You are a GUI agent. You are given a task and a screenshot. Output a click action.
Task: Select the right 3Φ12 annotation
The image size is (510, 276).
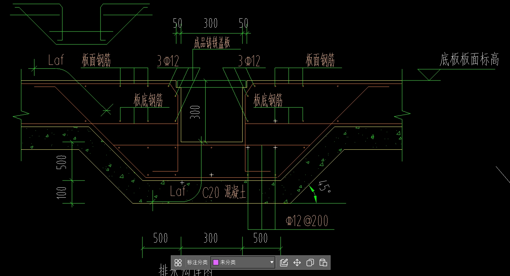click(249, 61)
